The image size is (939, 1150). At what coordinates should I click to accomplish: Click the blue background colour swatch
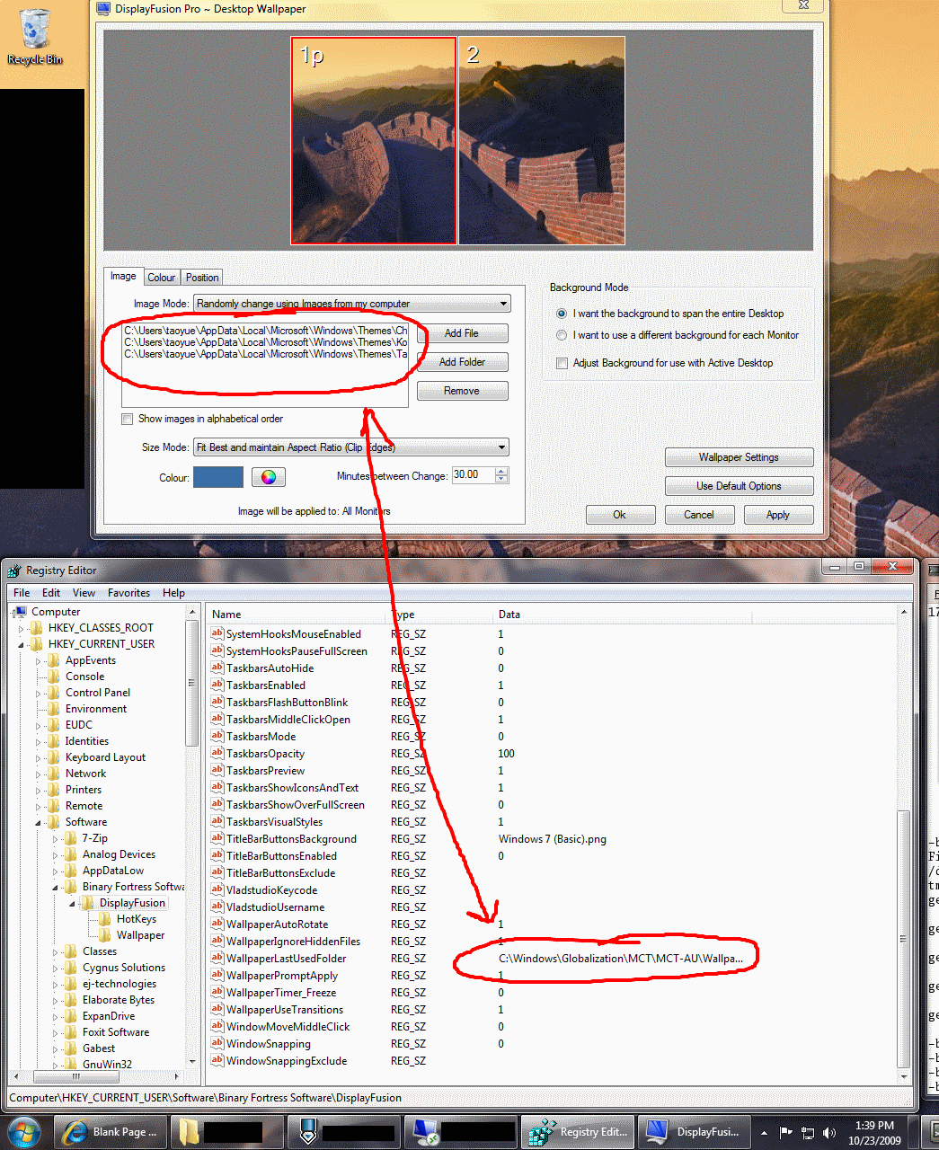[218, 477]
